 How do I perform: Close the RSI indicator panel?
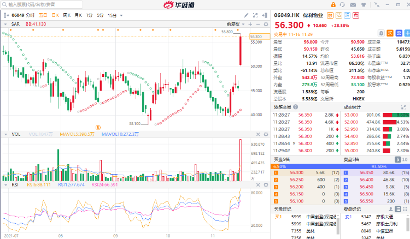tap(258, 185)
